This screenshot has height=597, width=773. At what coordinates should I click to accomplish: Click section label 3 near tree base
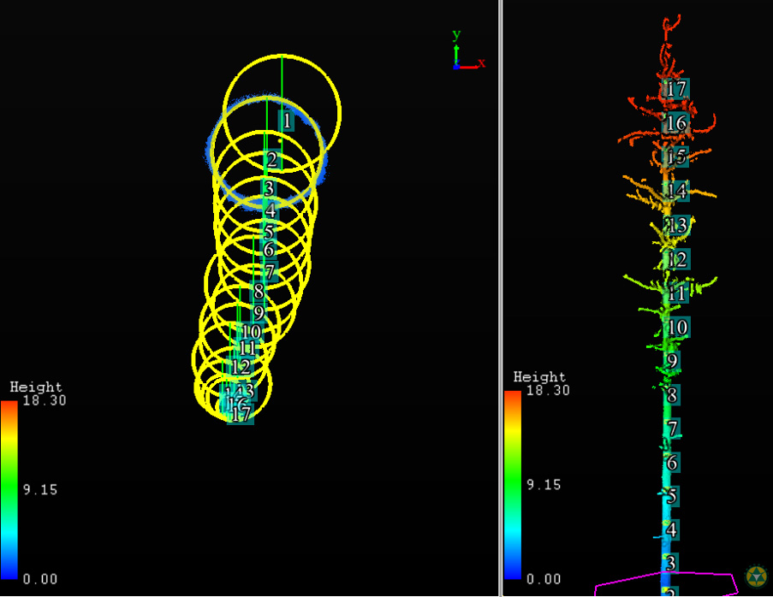(x=671, y=563)
